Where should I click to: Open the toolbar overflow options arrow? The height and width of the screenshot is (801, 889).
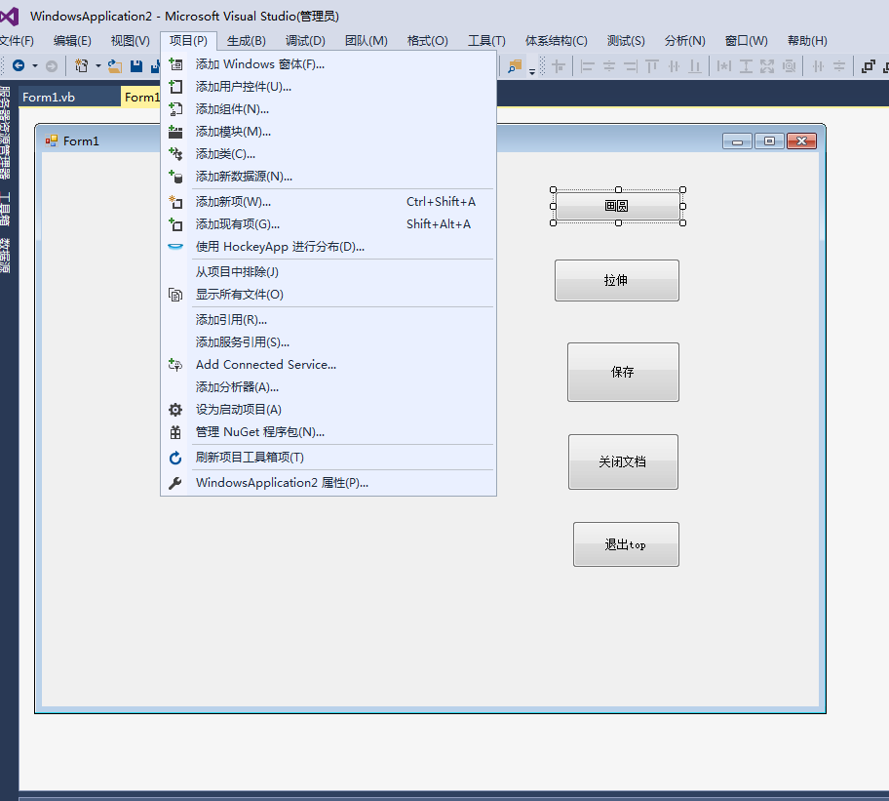coord(532,71)
